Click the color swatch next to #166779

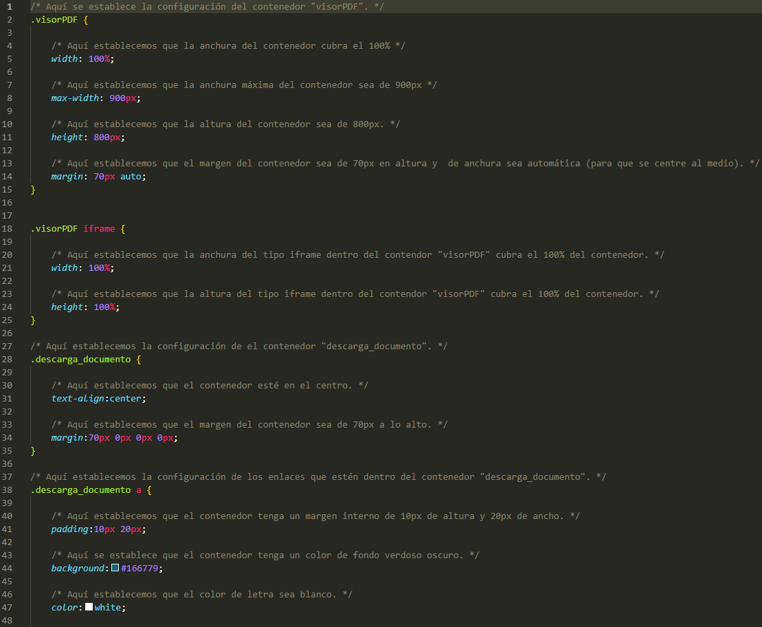coord(115,568)
